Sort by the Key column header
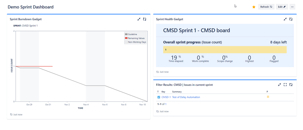This screenshot has height=130, width=303. point(163,92)
